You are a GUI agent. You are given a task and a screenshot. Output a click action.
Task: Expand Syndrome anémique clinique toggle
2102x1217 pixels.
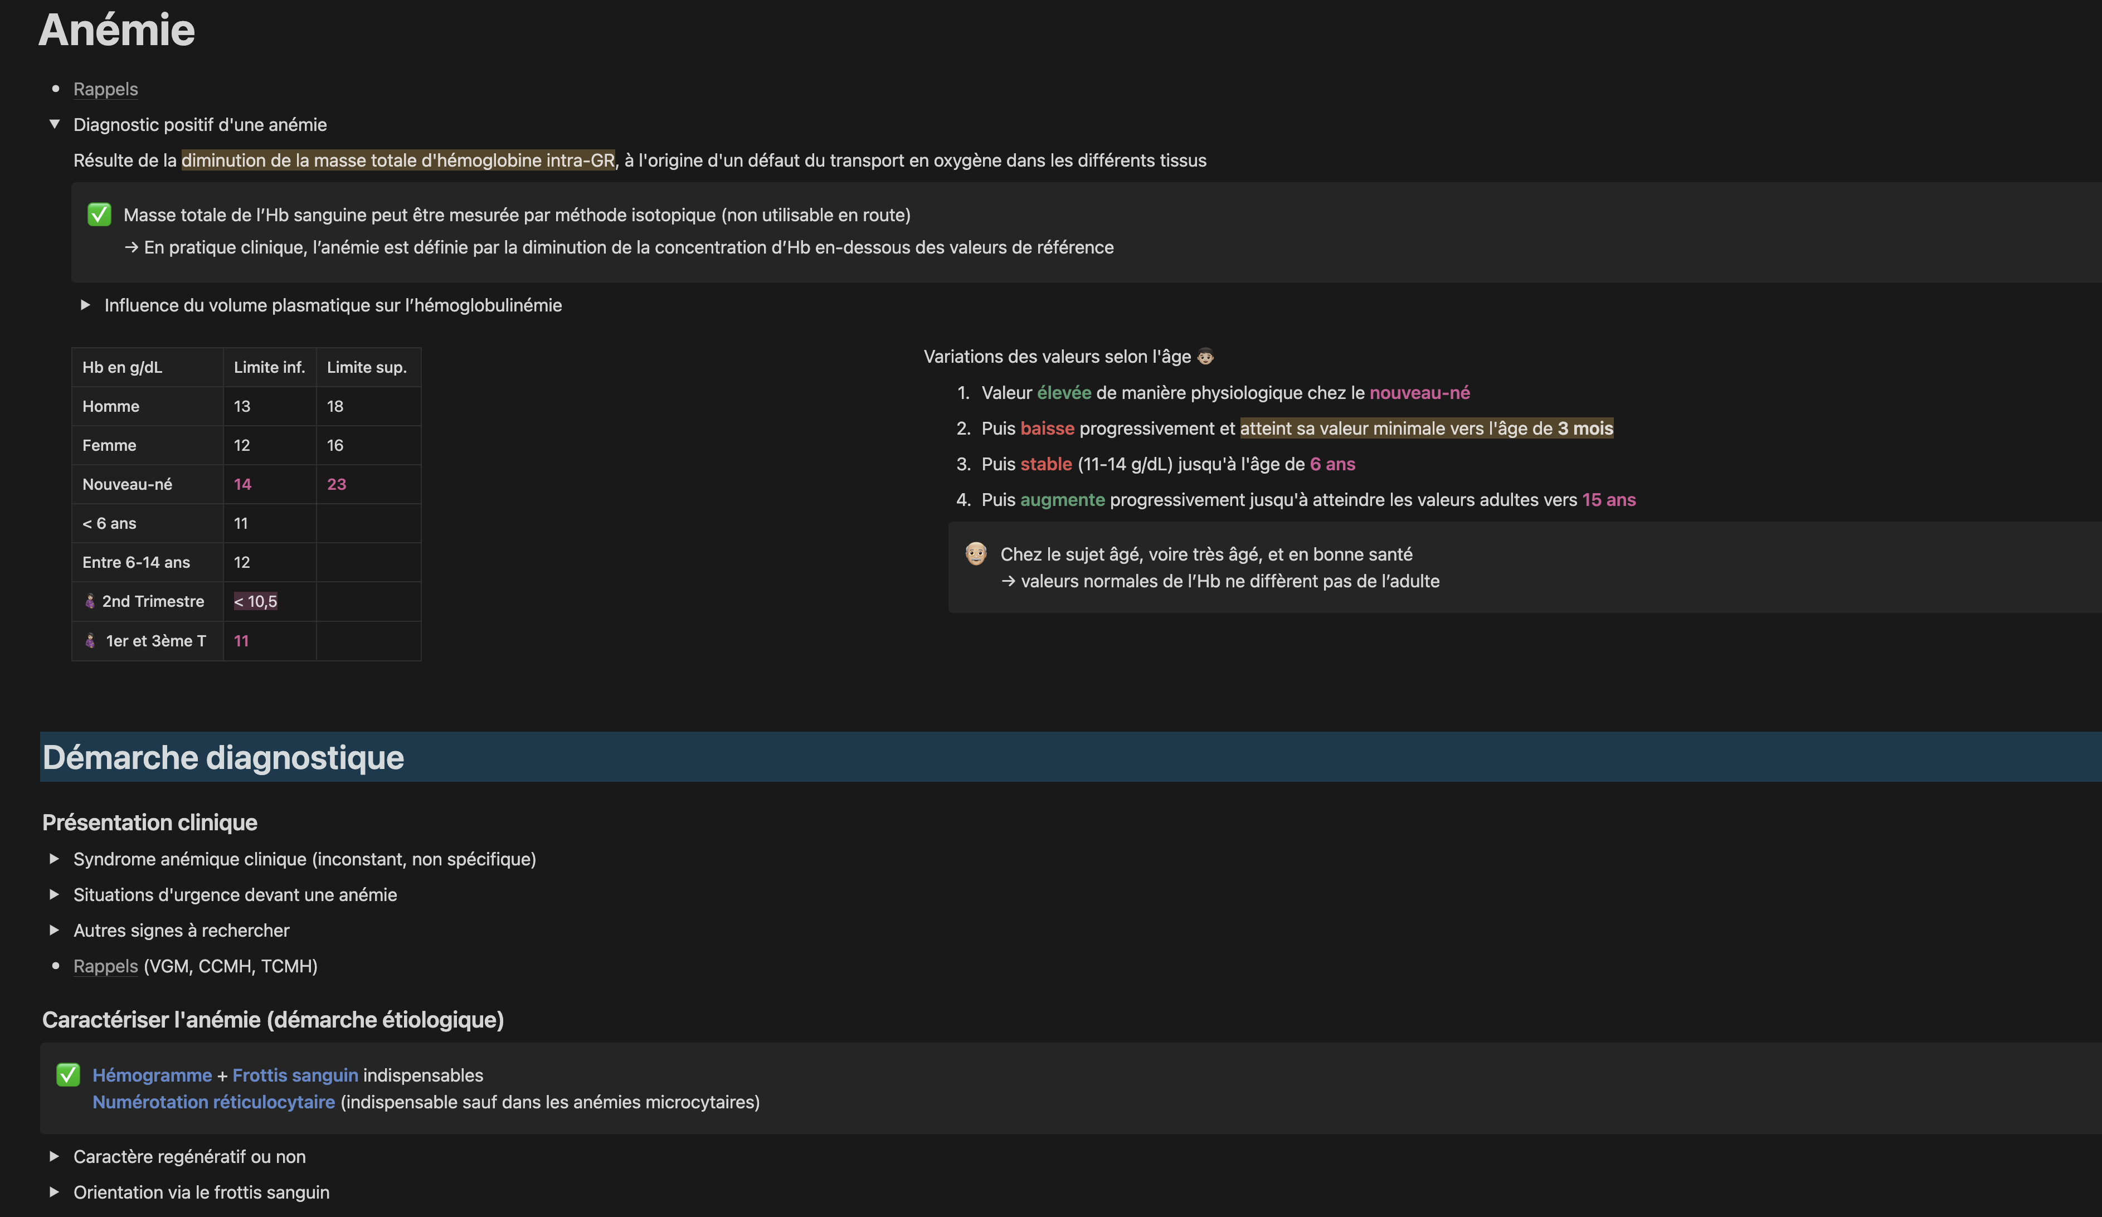tap(54, 858)
